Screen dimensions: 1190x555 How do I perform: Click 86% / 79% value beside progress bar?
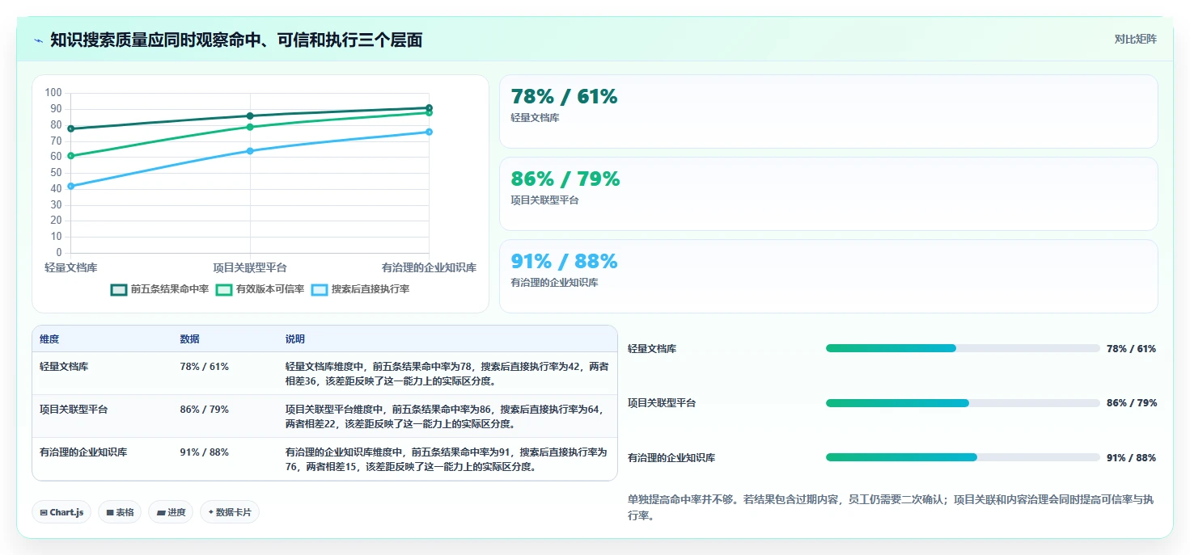[1132, 403]
